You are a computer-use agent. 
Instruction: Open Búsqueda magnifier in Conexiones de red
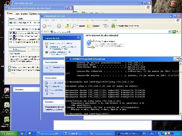(x=74, y=26)
